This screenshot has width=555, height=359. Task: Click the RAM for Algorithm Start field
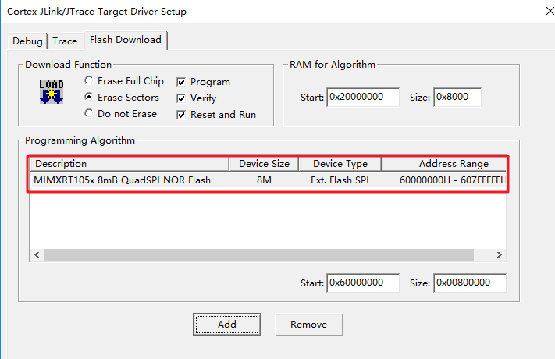point(362,98)
